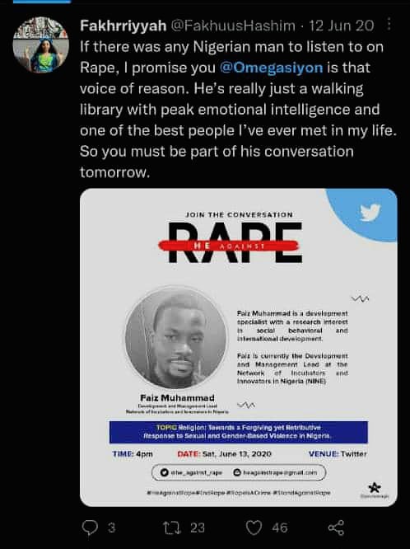The width and height of the screenshot is (410, 549).
Task: Select the @FakhuusHashim handle
Action: 233,26
